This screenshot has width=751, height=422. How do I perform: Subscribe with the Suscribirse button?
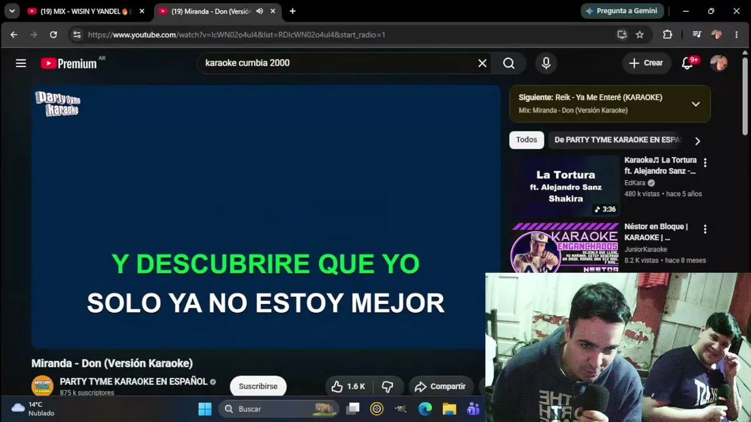[258, 386]
